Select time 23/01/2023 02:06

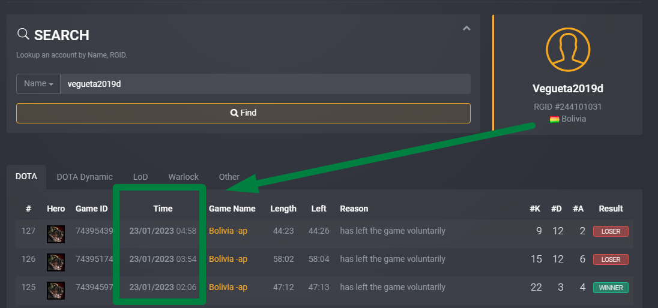tap(163, 287)
